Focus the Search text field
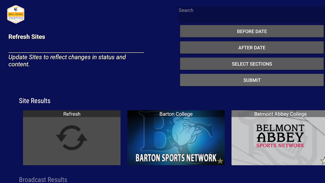Screen dimensions: 325x183 pyautogui.click(x=251, y=15)
